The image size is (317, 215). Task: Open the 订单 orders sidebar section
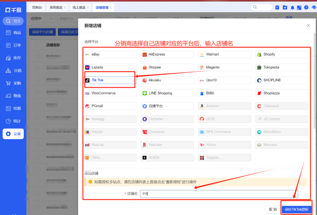[x=13, y=45]
